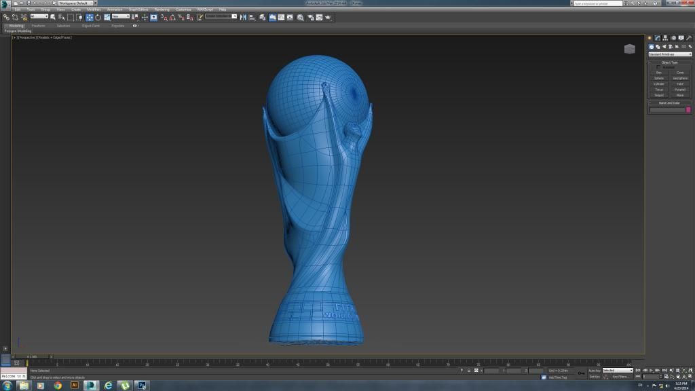Open the Material Editor icon

tap(301, 17)
